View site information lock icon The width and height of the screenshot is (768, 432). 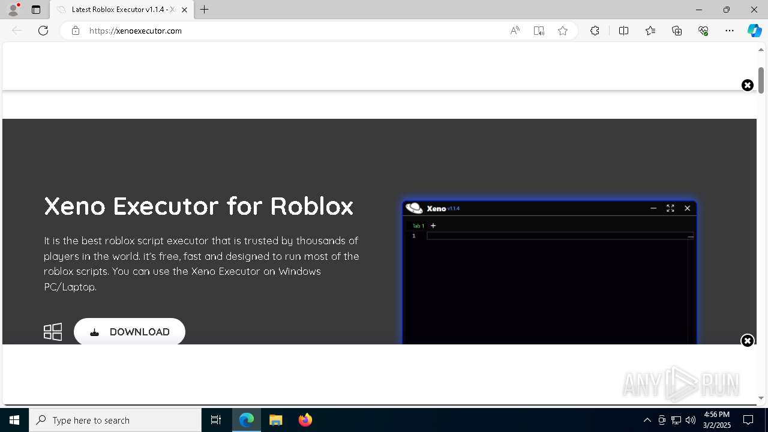[x=76, y=31]
